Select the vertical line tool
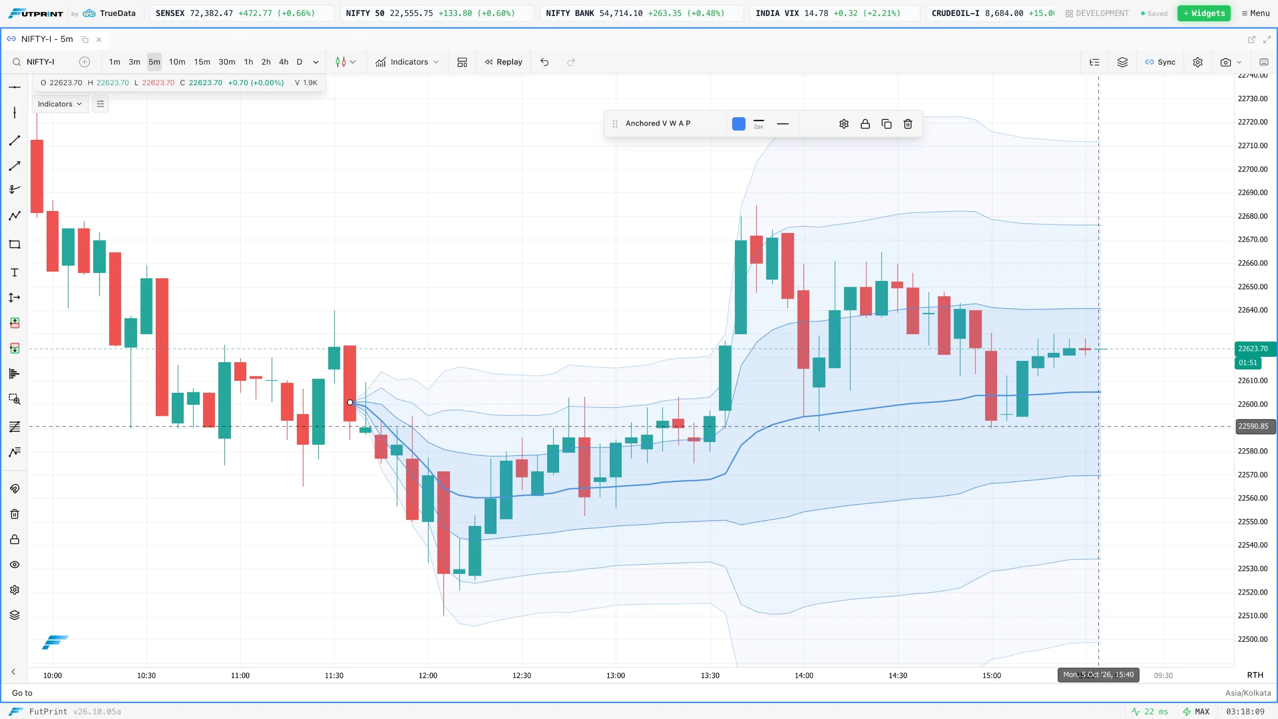1278x719 pixels. pyautogui.click(x=14, y=112)
